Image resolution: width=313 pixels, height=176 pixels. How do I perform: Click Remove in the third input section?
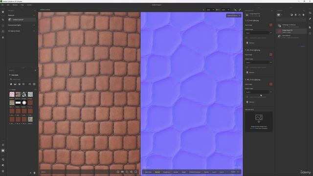tap(250, 102)
